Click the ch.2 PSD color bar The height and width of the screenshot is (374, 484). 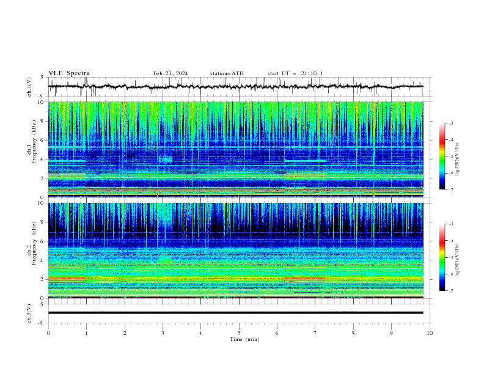pos(442,257)
